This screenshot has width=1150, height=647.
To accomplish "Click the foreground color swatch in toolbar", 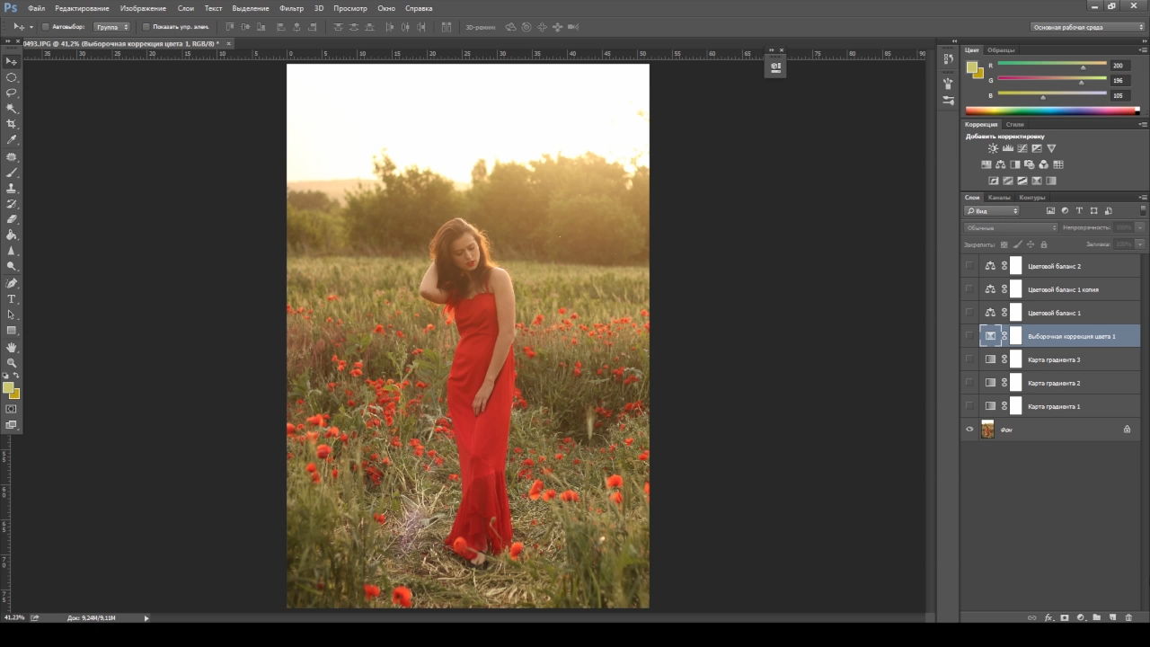I will point(8,387).
